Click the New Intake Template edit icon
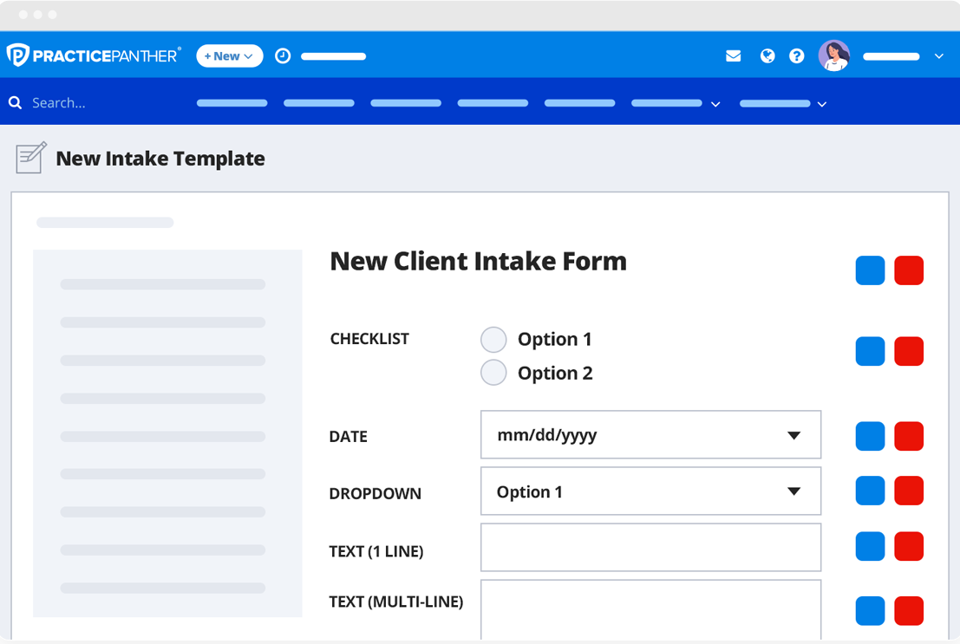Screen dimensions: 960x644 coord(31,158)
